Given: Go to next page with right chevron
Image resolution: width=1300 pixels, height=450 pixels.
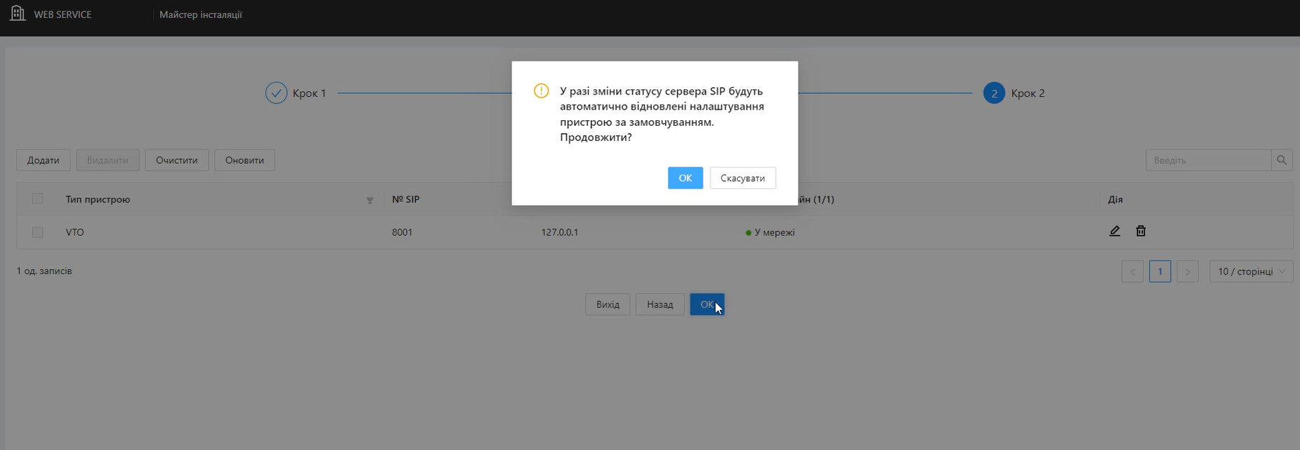Looking at the screenshot, I should pos(1187,272).
